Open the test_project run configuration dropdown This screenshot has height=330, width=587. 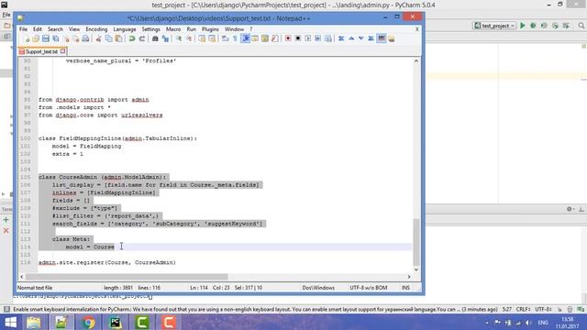pos(495,26)
